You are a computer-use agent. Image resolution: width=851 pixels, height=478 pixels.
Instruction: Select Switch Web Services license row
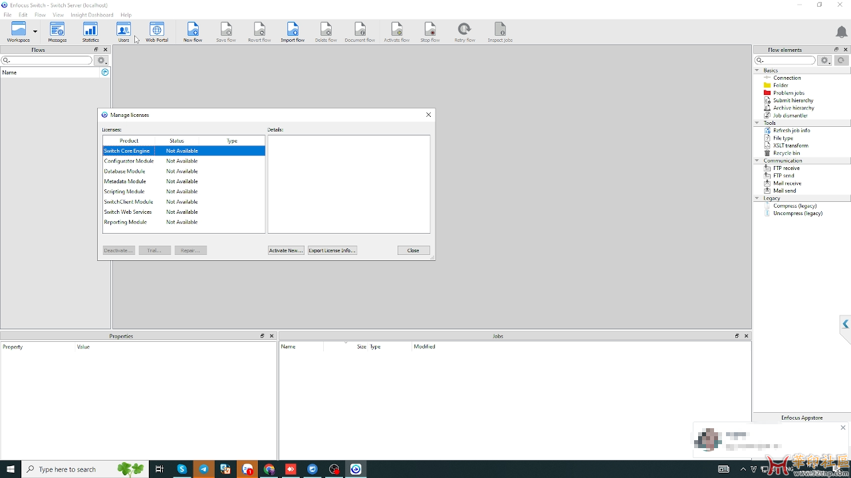[183, 212]
